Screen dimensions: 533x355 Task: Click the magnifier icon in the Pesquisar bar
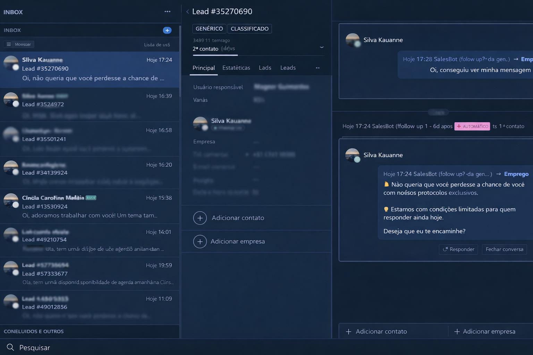tap(10, 347)
